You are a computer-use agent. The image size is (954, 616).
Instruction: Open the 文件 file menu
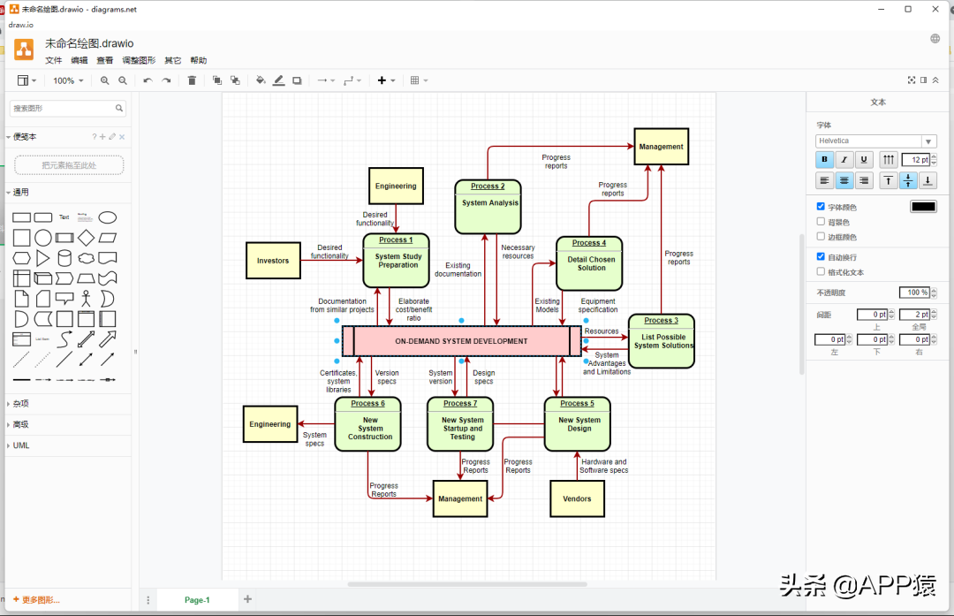click(54, 61)
